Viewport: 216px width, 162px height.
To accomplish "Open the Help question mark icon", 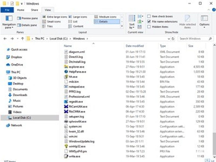I will click(x=214, y=10).
